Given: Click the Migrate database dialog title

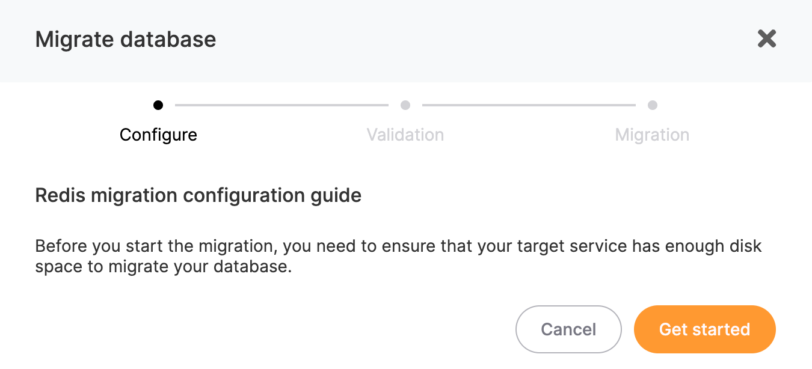Looking at the screenshot, I should (x=126, y=38).
